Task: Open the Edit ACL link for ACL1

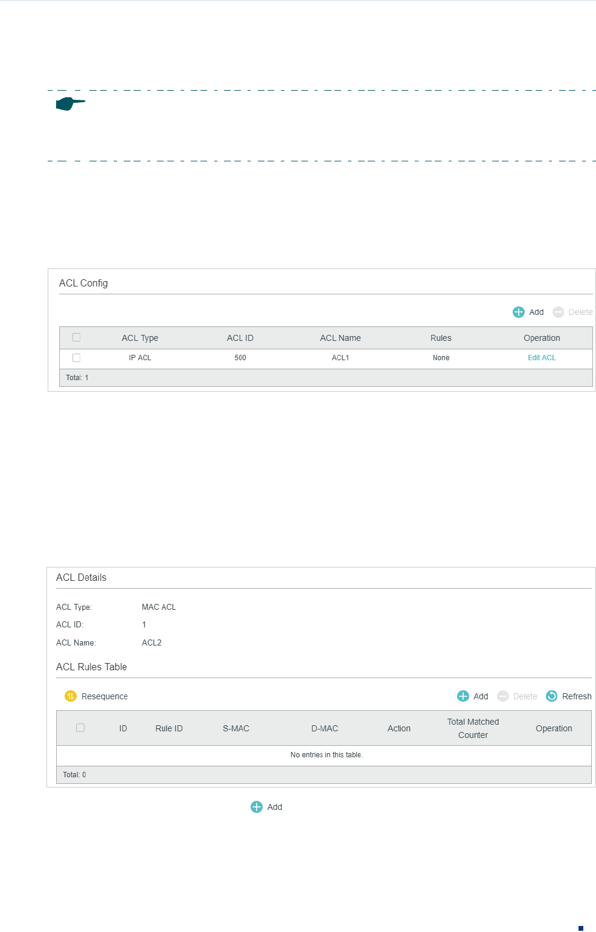Action: [x=542, y=358]
